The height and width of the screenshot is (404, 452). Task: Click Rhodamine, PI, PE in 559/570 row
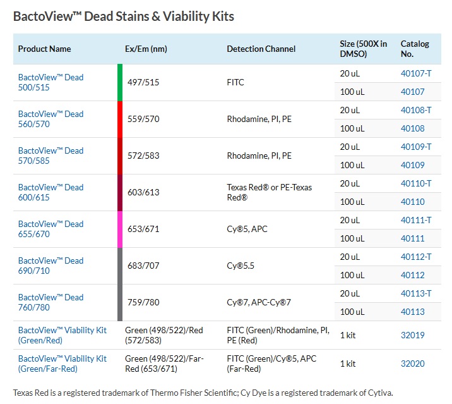click(259, 119)
